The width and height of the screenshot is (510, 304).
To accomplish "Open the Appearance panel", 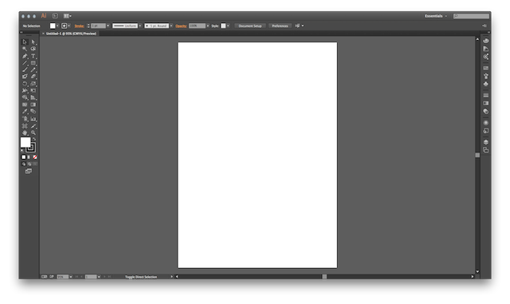I will tap(485, 123).
